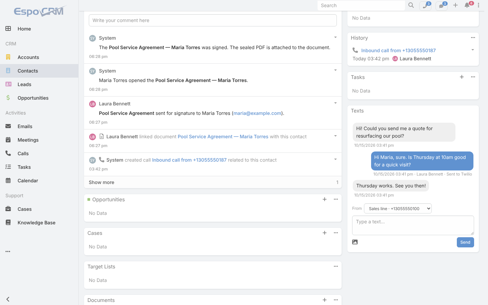Open Opportunities in the left sidebar
Image resolution: width=488 pixels, height=305 pixels.
(39, 98)
